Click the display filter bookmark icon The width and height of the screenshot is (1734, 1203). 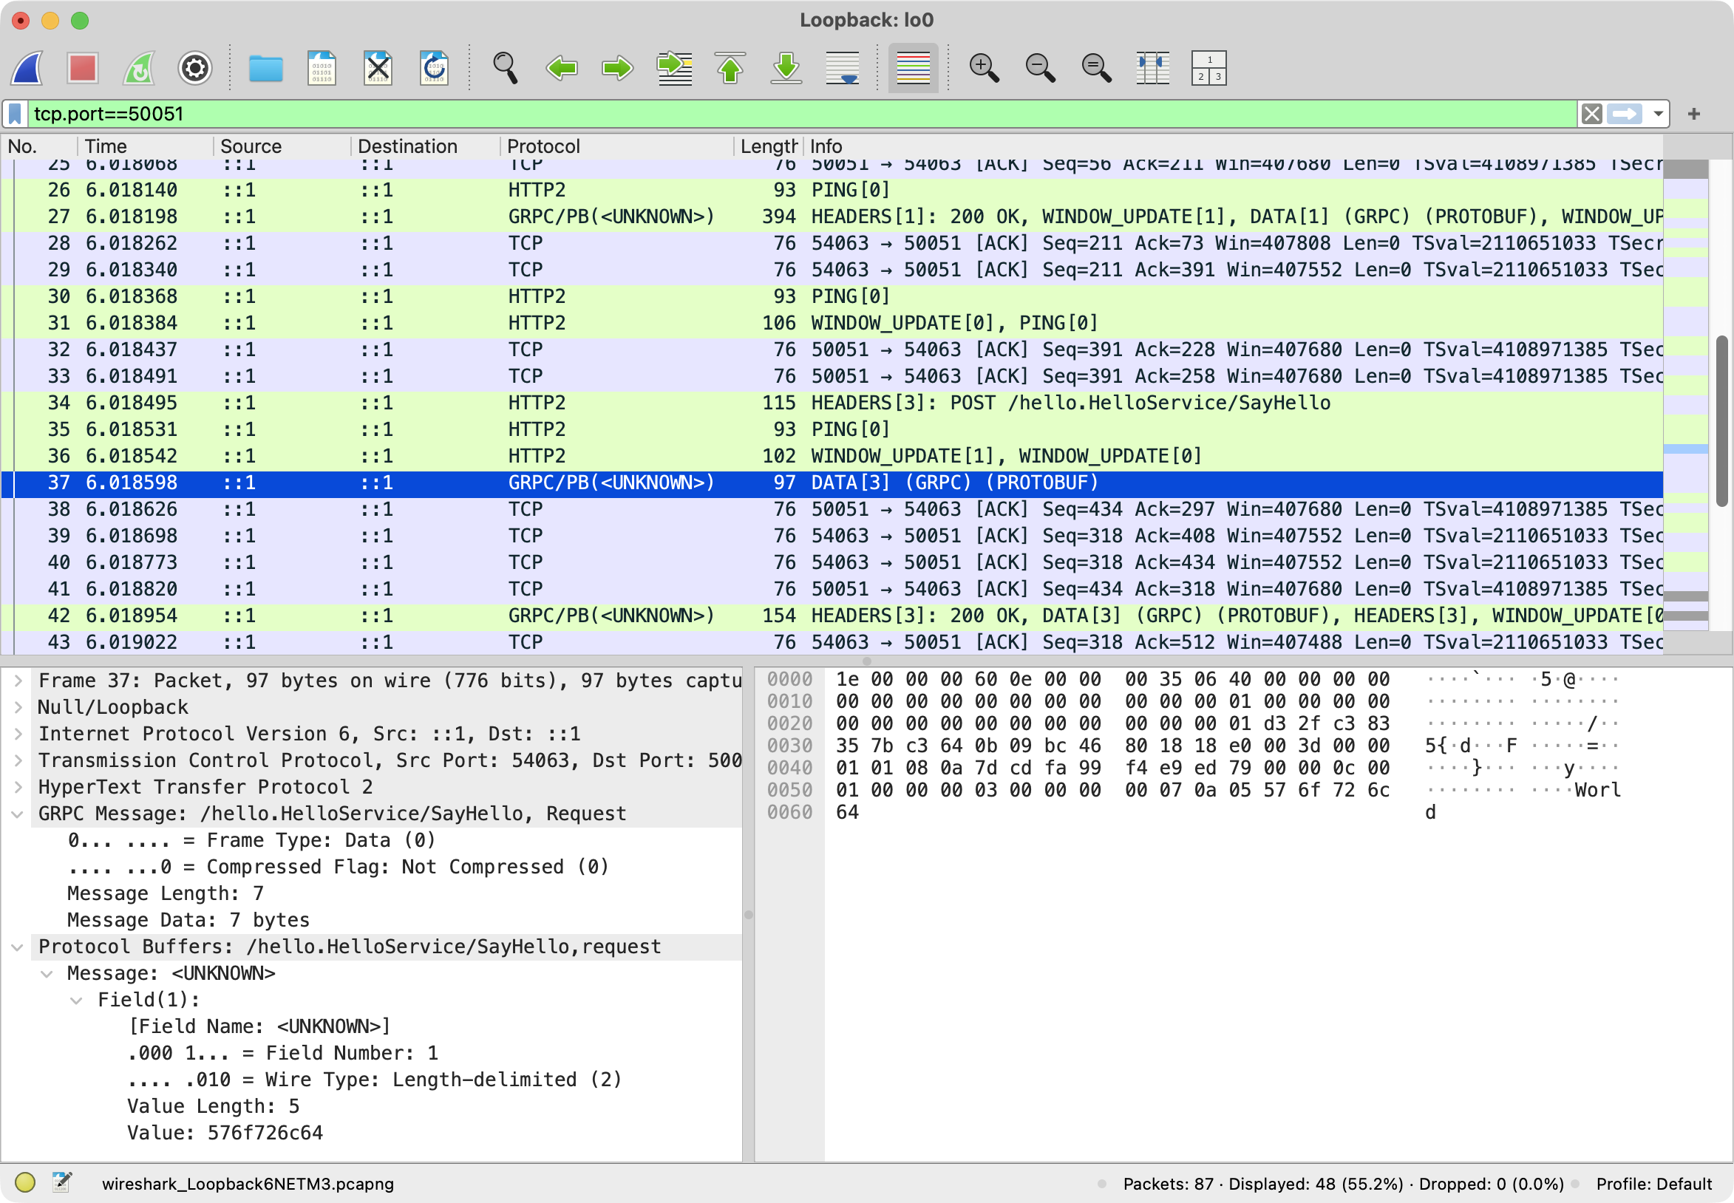pyautogui.click(x=15, y=114)
